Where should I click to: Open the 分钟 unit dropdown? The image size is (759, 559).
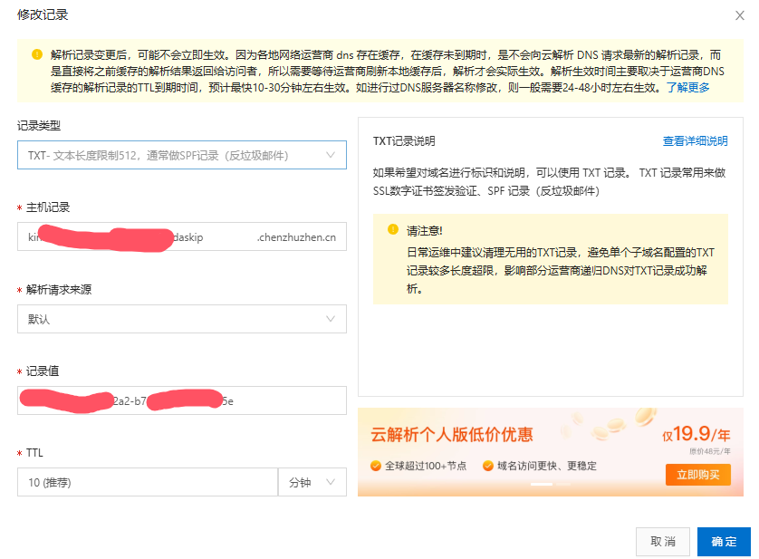point(312,482)
